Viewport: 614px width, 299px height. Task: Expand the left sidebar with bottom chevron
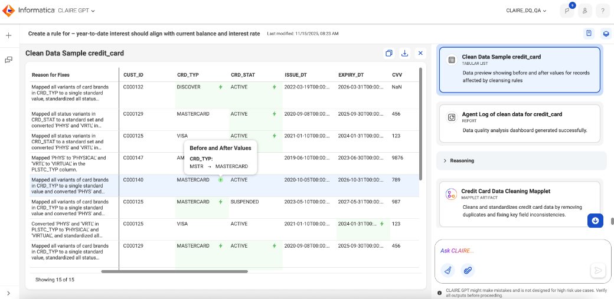(x=9, y=293)
